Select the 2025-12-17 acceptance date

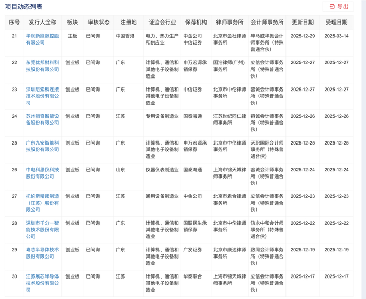[336, 276]
